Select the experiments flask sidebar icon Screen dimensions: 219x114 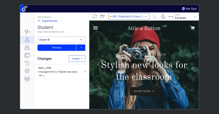coord(27,40)
